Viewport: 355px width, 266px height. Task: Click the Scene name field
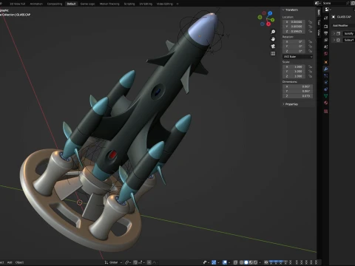(334, 3)
